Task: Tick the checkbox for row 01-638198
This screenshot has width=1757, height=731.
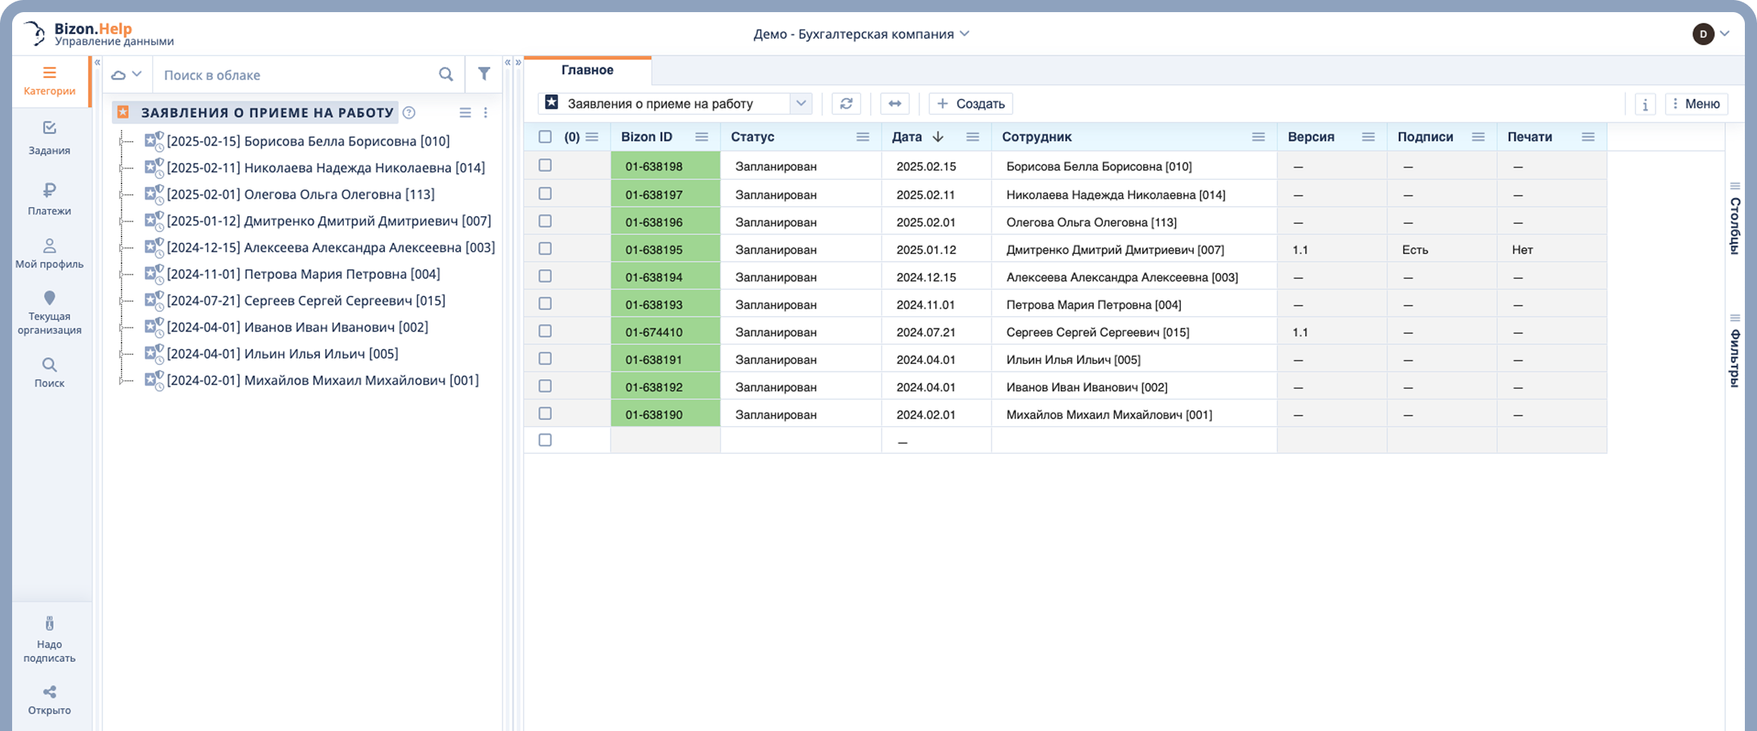Action: point(545,165)
